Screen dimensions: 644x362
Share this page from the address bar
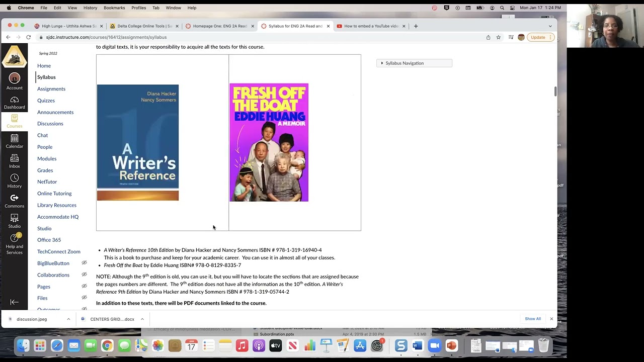pos(488,37)
